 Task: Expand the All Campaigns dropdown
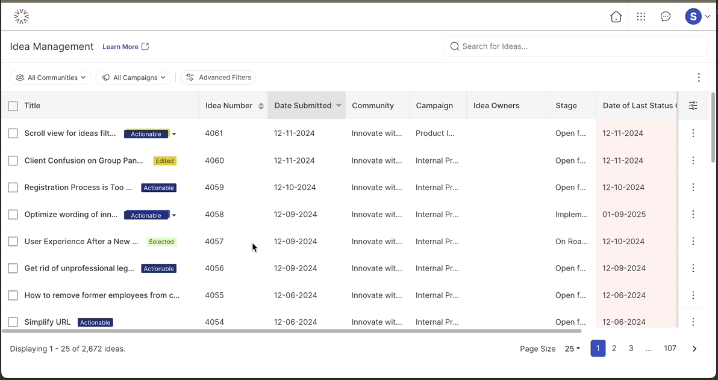tap(134, 78)
